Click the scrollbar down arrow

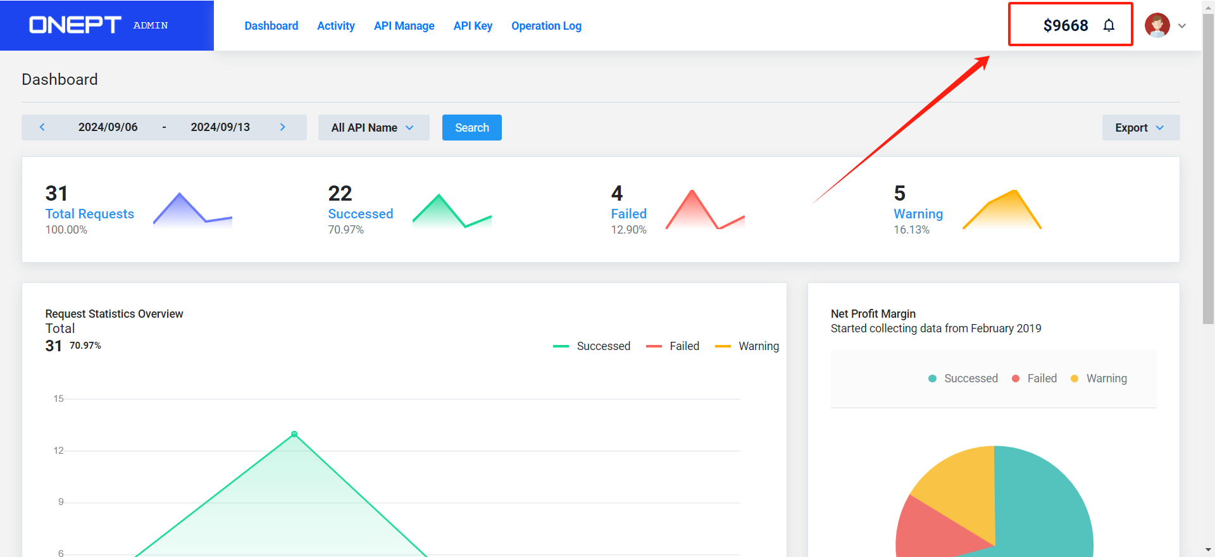coord(1208,550)
